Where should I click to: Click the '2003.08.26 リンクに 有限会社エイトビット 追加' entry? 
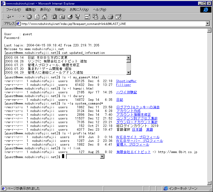(x=46, y=61)
